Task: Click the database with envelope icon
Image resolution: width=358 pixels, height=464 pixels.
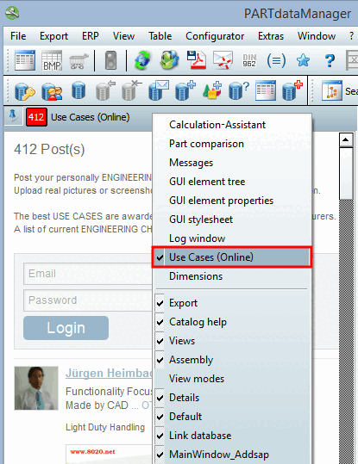Action: pos(159,90)
